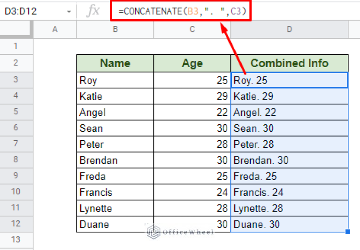Click the select-all corner box
The image size is (360, 250).
click(x=15, y=29)
